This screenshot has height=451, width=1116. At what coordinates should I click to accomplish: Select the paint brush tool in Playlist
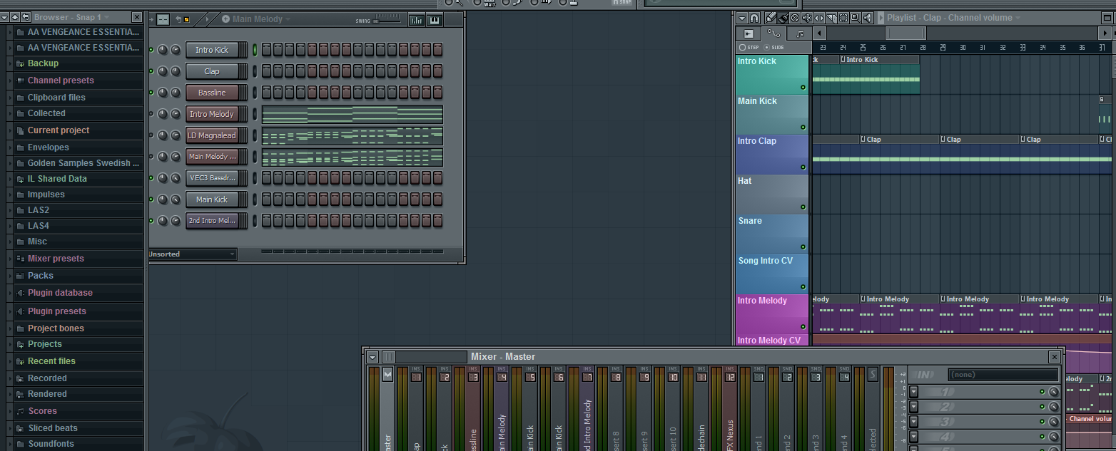pos(783,18)
